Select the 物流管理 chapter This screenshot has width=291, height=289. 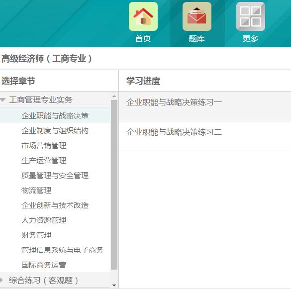pyautogui.click(x=55, y=190)
